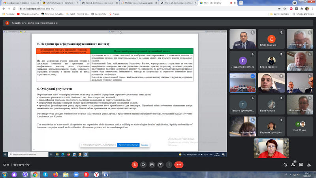The width and height of the screenshot is (316, 178).
Task: Click the Present now screen icon
Action: 161,165
